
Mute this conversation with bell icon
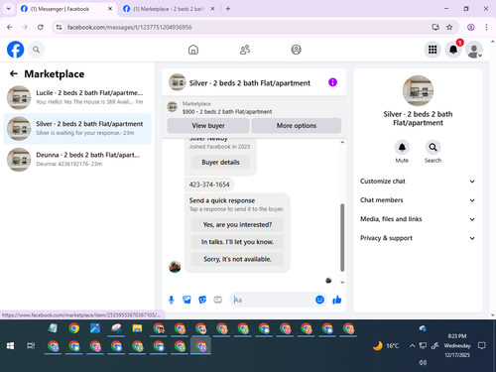(x=402, y=148)
